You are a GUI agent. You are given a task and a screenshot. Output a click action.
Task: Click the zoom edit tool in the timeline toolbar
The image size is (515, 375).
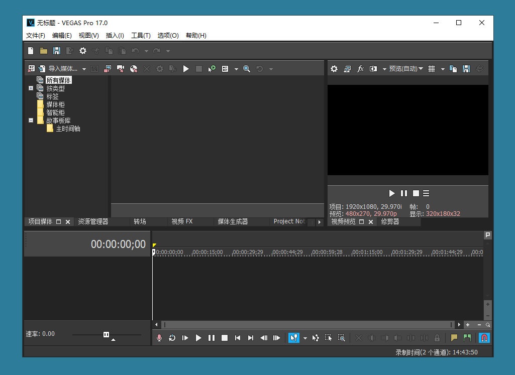[342, 338]
